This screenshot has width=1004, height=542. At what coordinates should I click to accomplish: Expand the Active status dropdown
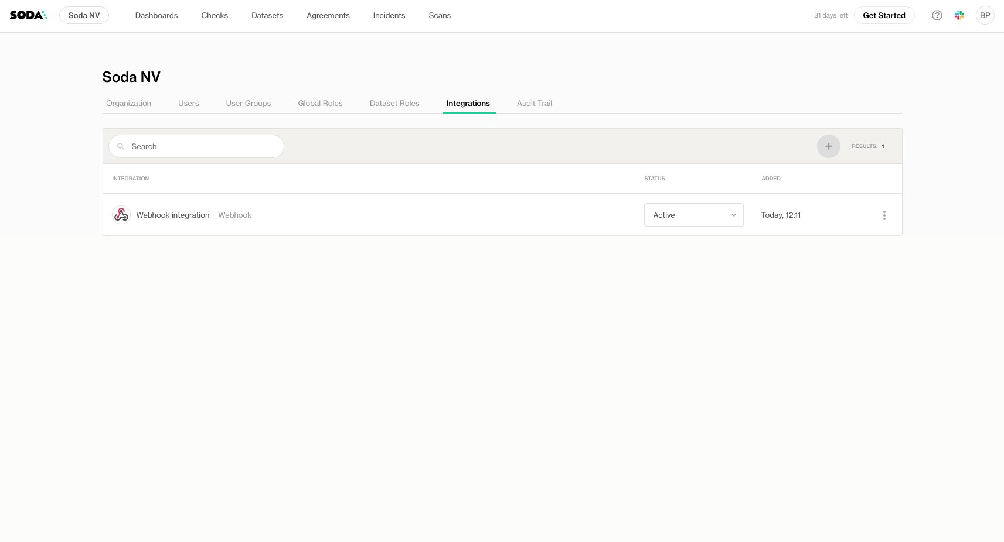pos(693,215)
